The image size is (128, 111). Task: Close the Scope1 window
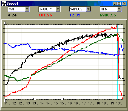click(124, 4)
